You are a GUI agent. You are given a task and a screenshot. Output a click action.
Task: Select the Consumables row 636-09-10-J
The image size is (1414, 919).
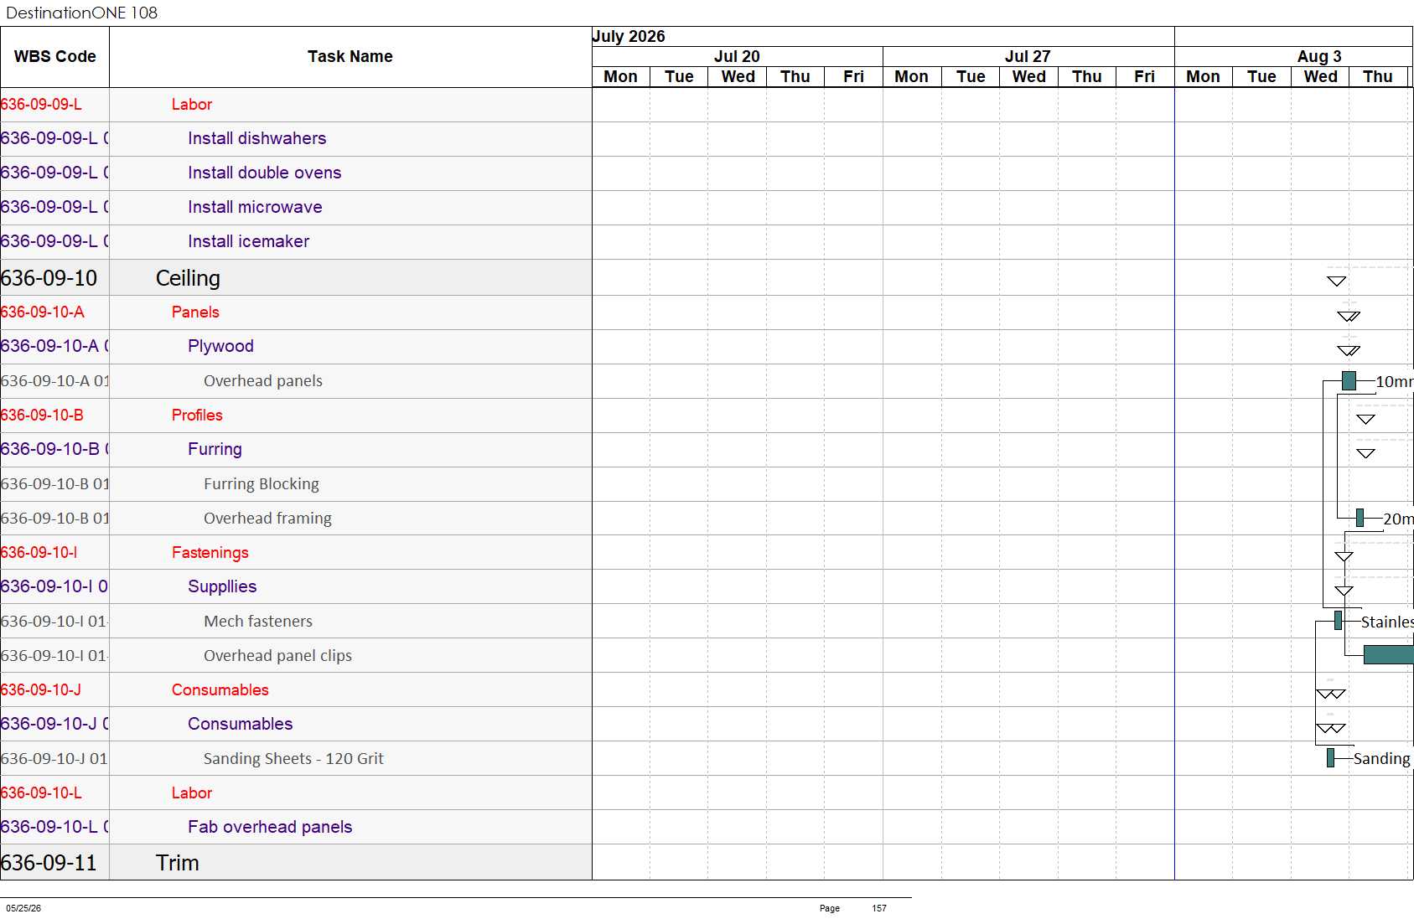tap(296, 690)
